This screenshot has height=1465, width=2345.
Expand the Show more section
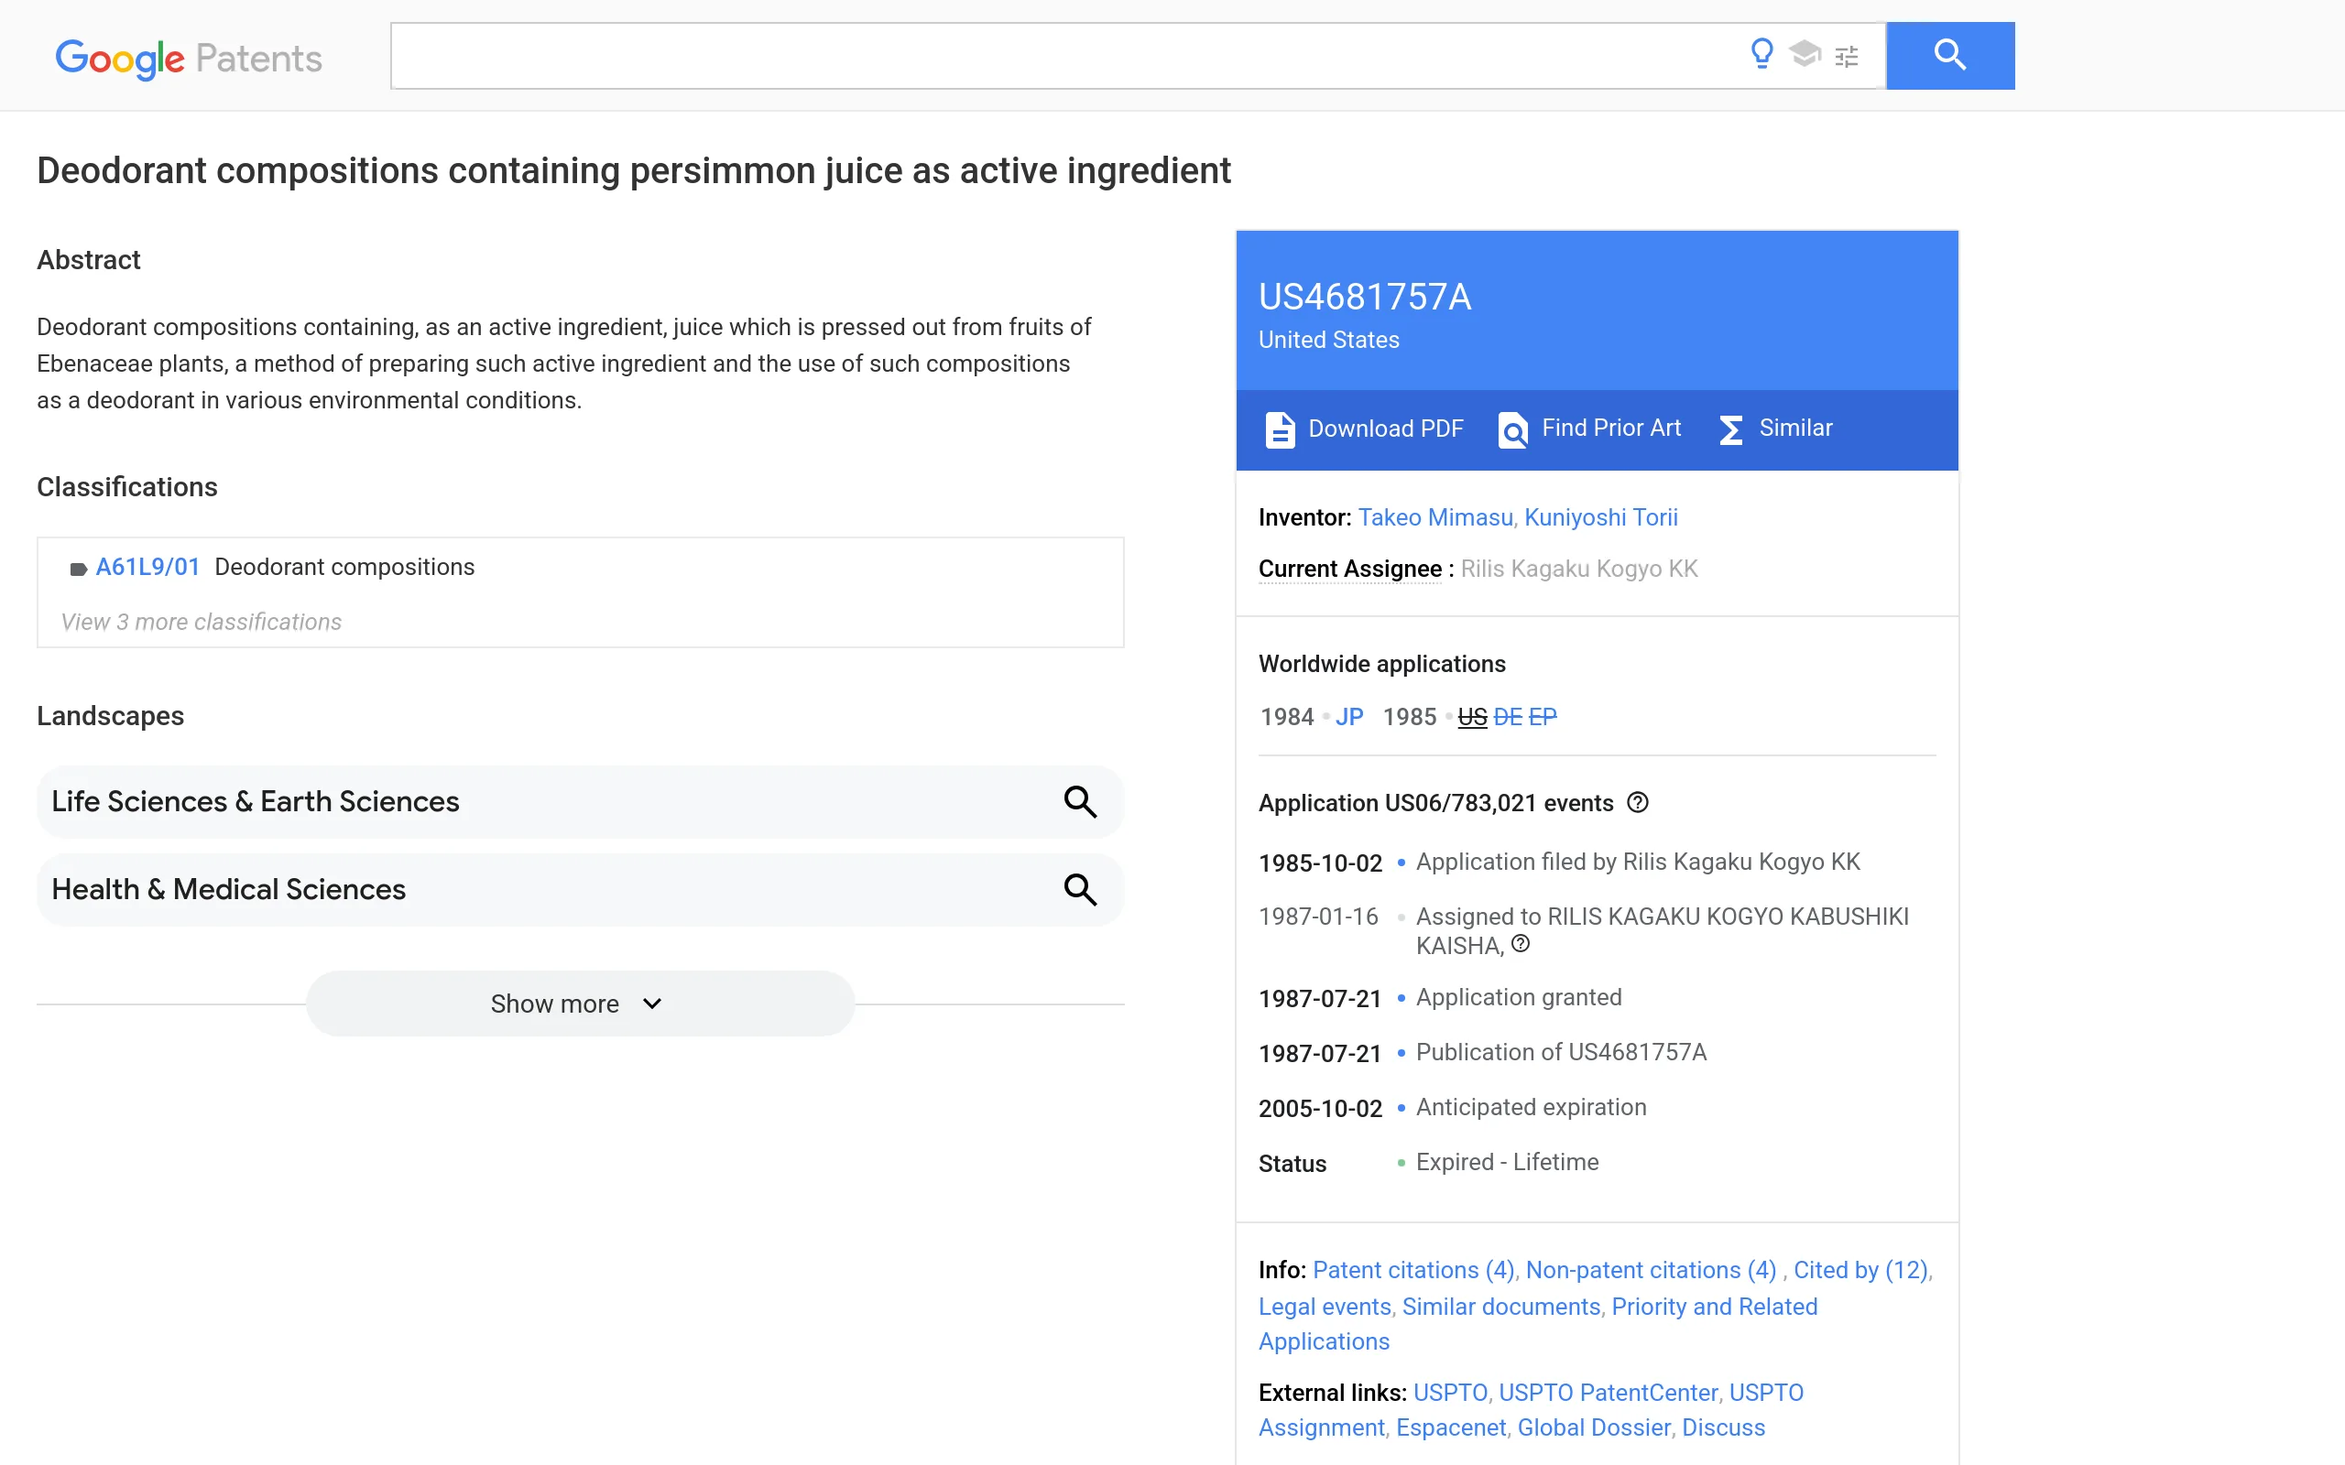pos(581,1004)
